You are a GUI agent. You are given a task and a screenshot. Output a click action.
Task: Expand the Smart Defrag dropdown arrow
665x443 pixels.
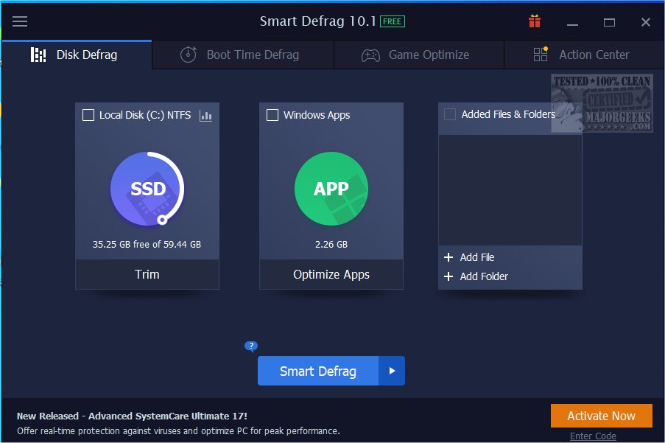(x=392, y=372)
